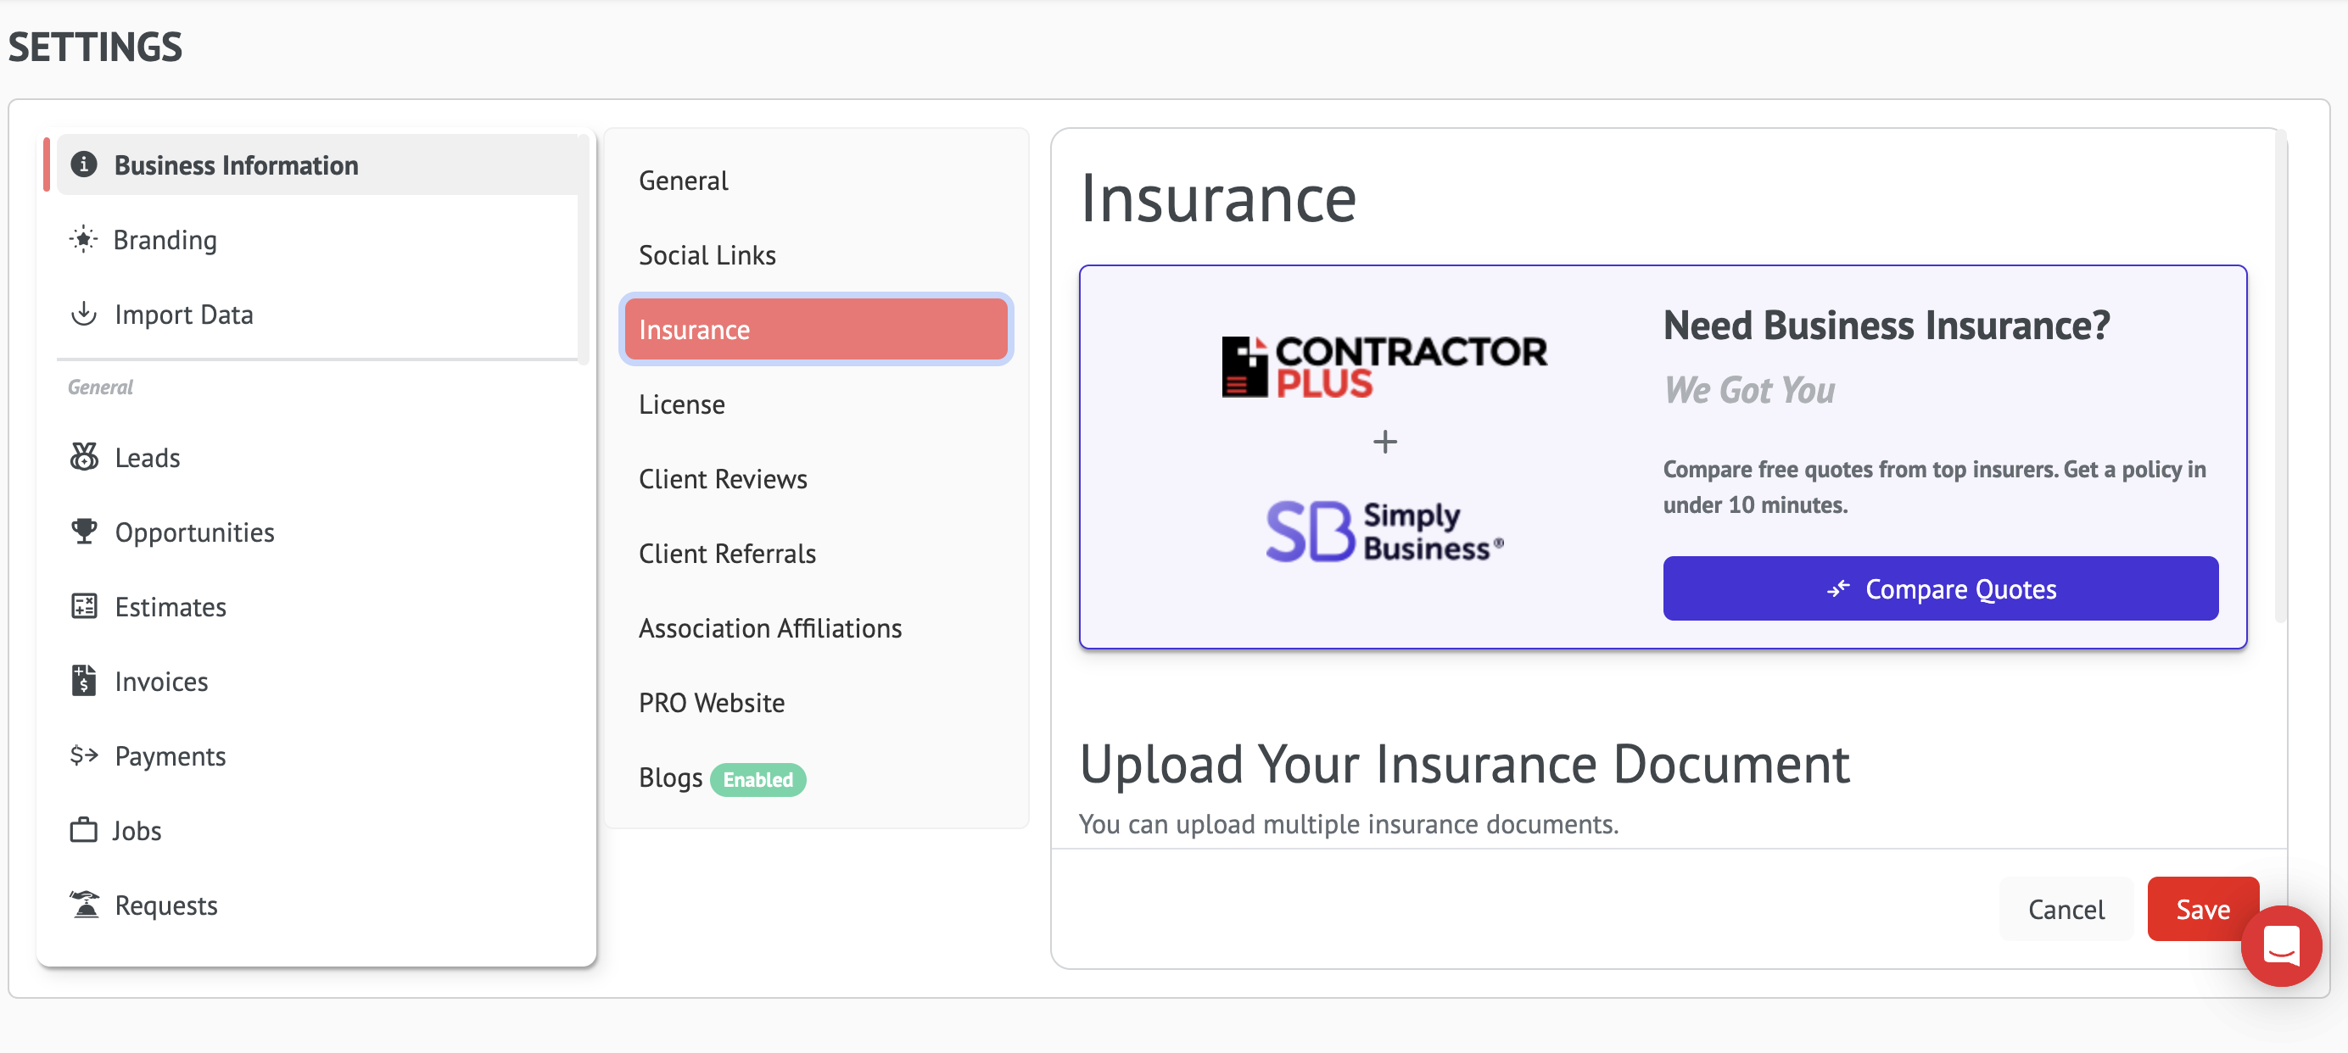
Task: Select Client Reviews in submenu
Action: click(723, 479)
